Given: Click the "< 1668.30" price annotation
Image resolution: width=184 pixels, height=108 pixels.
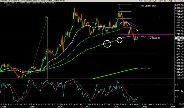Looking at the screenshot, I should tap(155, 38).
